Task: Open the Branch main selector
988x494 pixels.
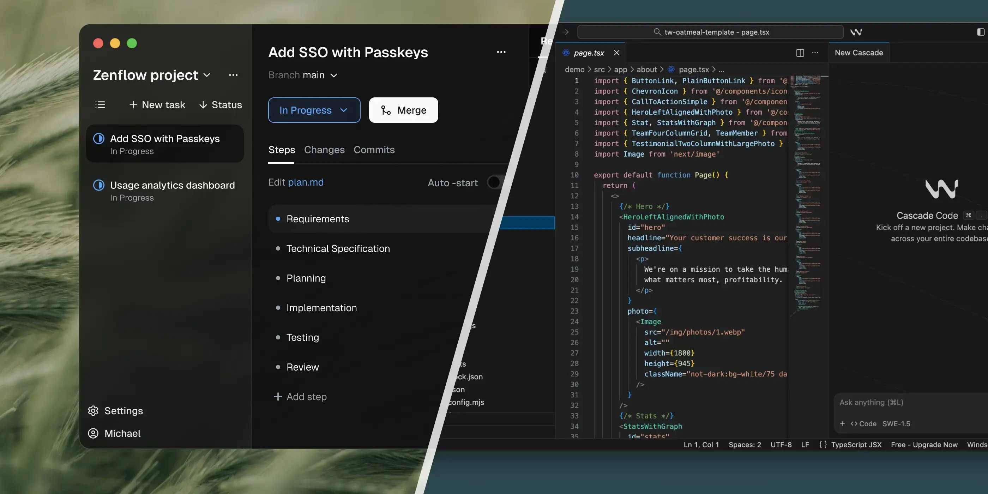Action: click(303, 75)
